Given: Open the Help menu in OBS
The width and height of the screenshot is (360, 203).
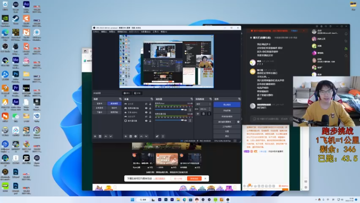Looking at the screenshot, I should point(164,32).
